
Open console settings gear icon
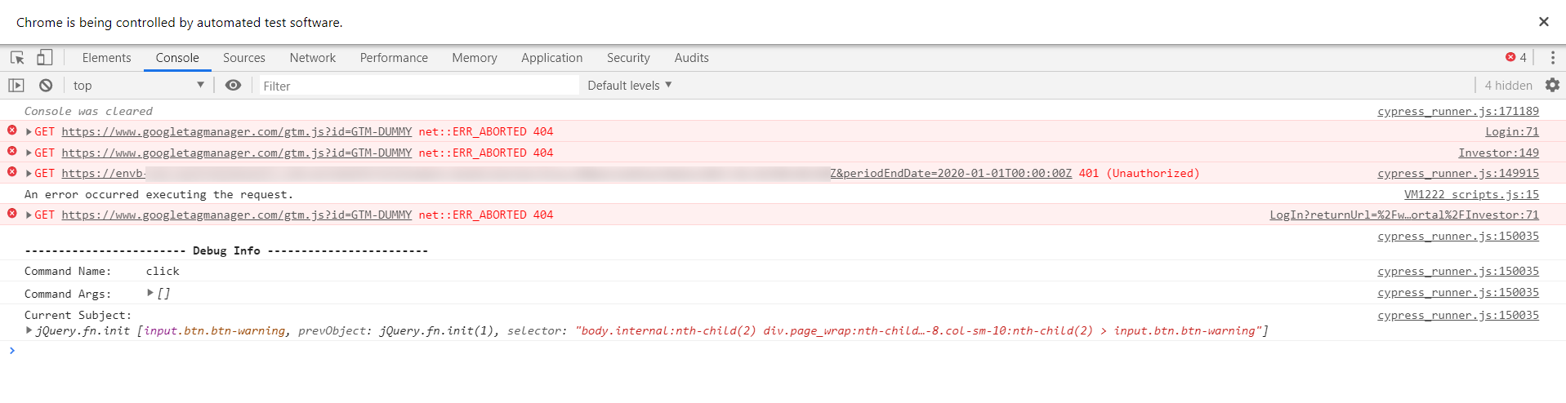click(1552, 86)
